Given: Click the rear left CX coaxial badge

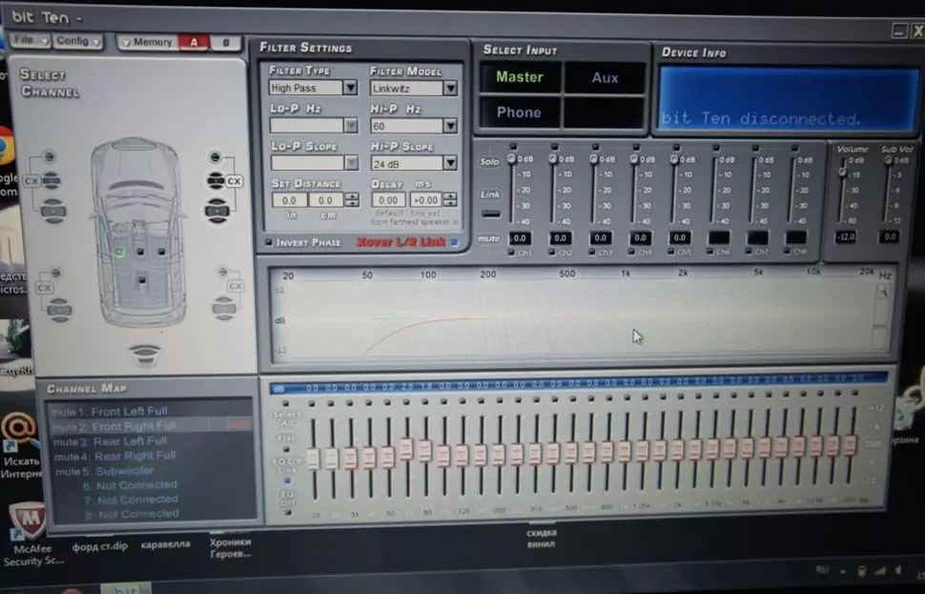Looking at the screenshot, I should (44, 288).
